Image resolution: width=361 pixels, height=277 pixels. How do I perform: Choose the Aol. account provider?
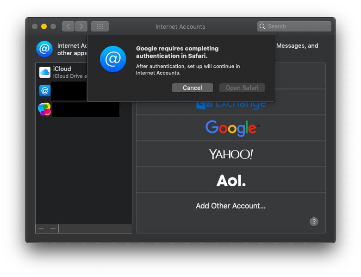click(x=231, y=180)
